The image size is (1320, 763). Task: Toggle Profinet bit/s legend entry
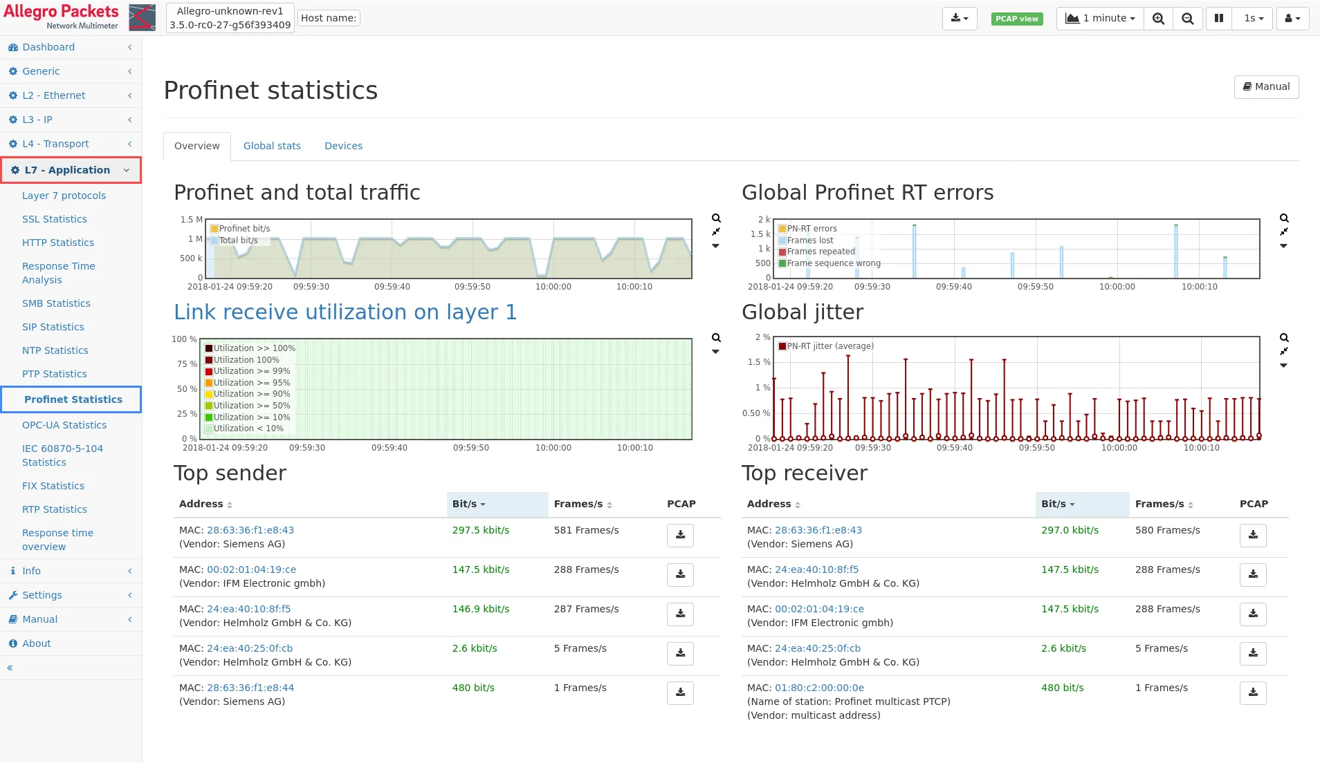(244, 229)
